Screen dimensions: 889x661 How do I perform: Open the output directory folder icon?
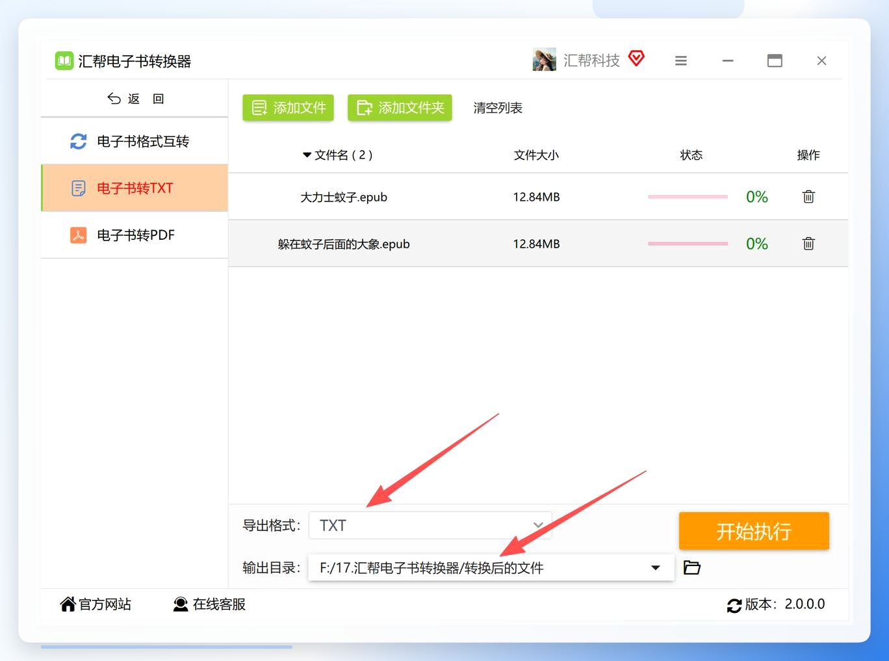click(692, 567)
